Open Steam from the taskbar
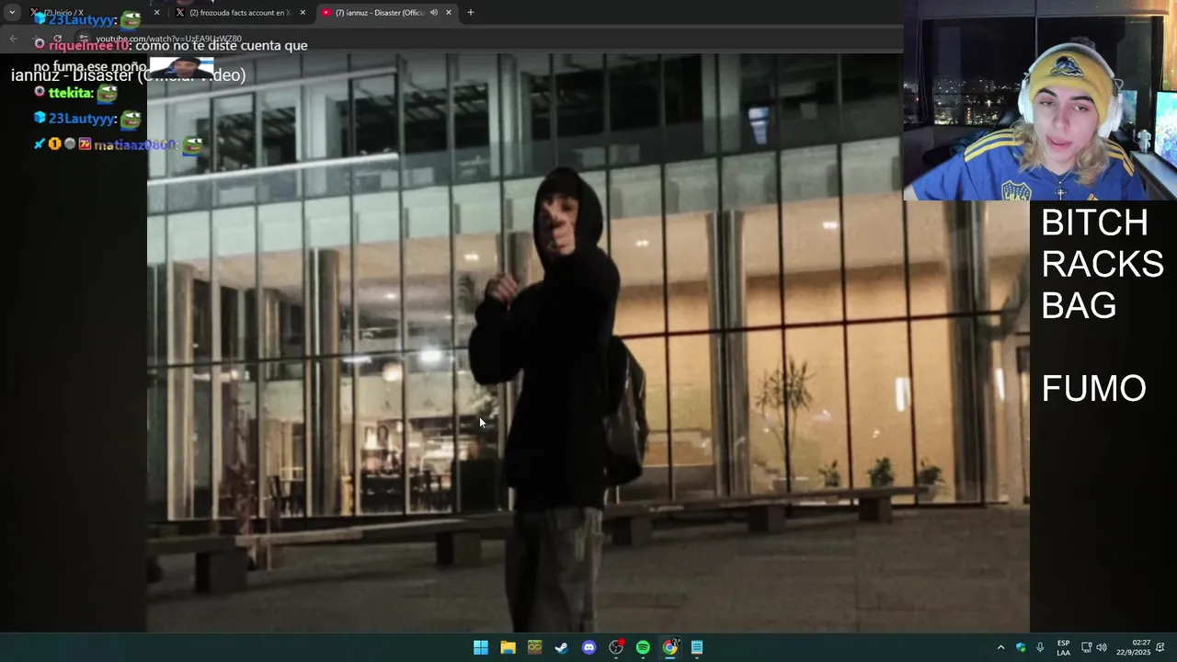Image resolution: width=1177 pixels, height=662 pixels. point(562,647)
